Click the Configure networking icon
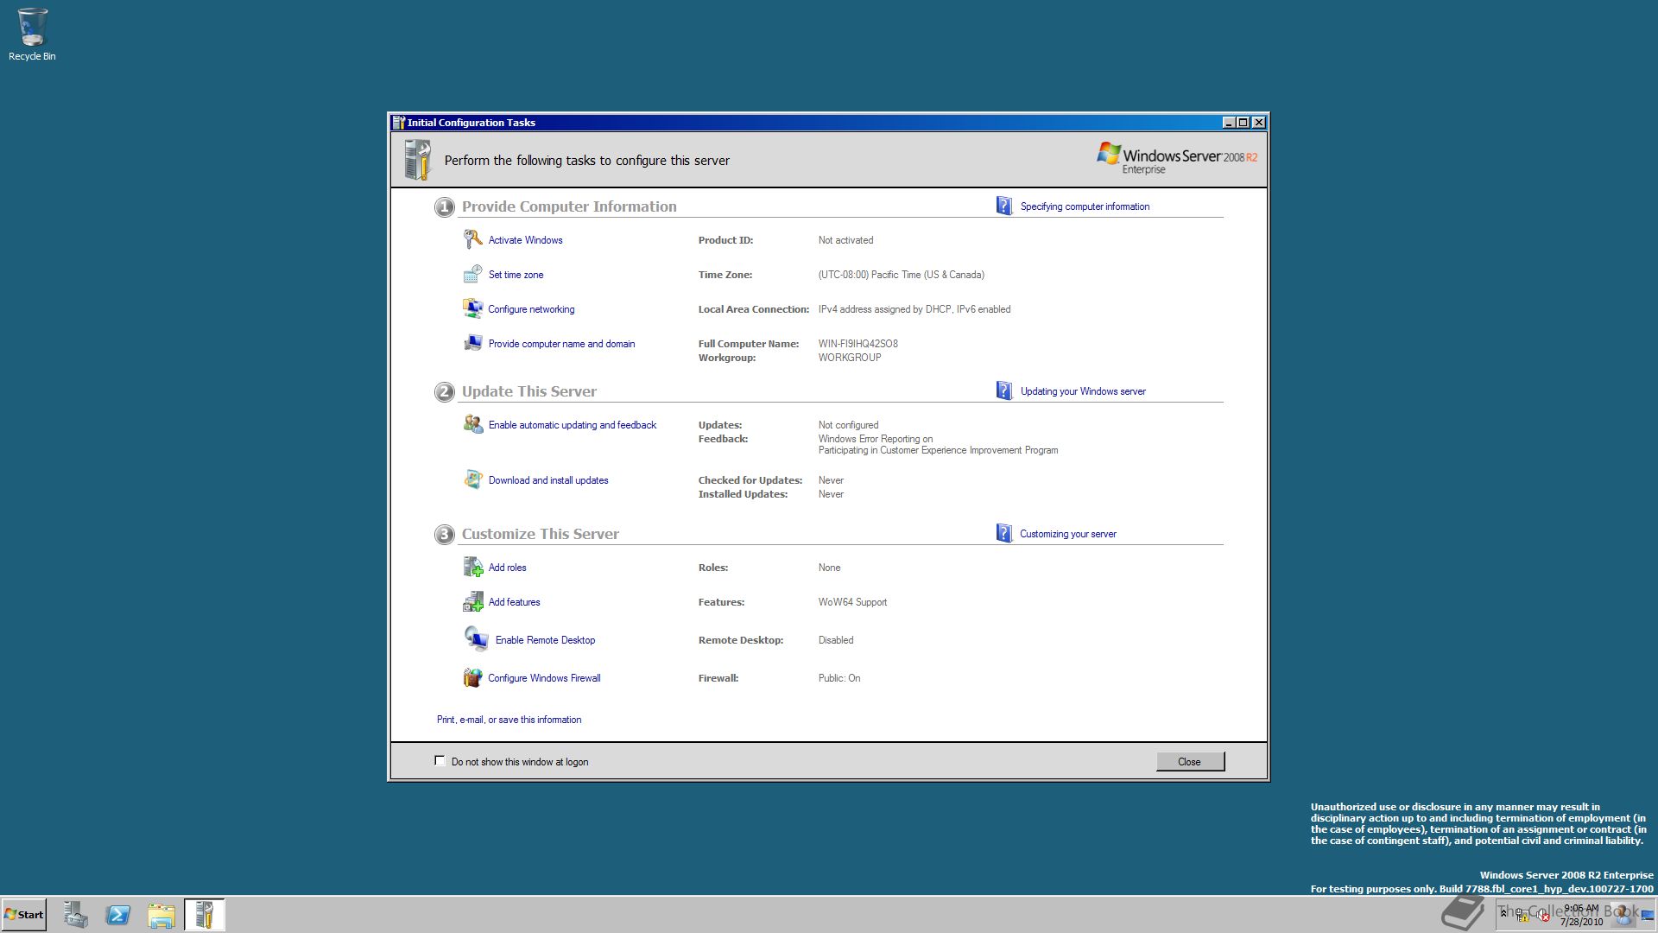Screen dimensions: 1658x933 pos(472,308)
